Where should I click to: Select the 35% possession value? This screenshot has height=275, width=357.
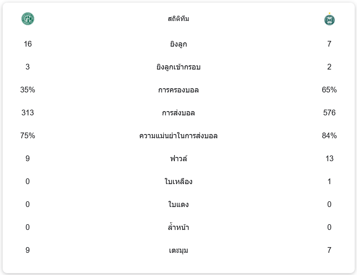[x=28, y=90]
